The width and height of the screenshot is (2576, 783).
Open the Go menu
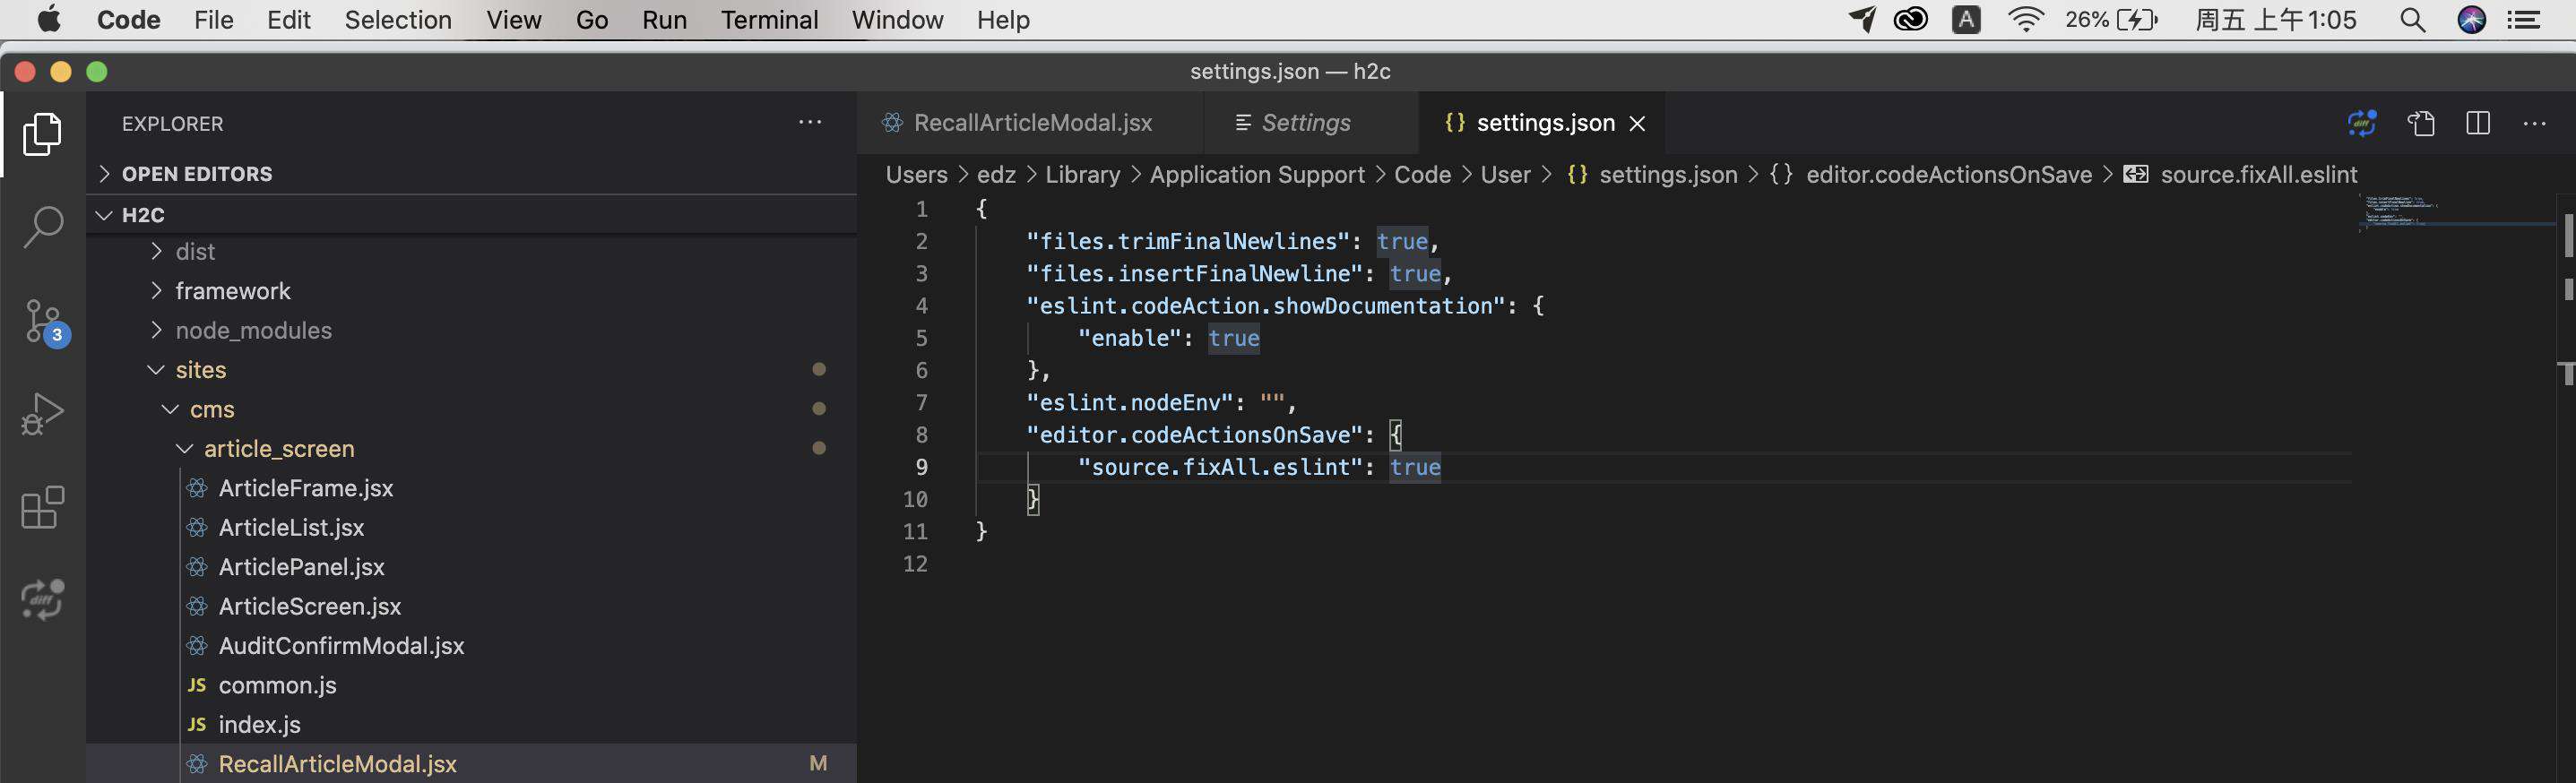click(x=592, y=19)
